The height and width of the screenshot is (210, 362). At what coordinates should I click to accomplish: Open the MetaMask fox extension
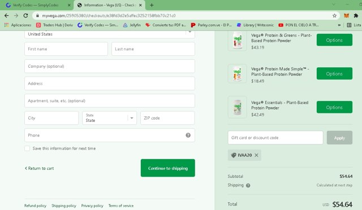click(x=346, y=15)
